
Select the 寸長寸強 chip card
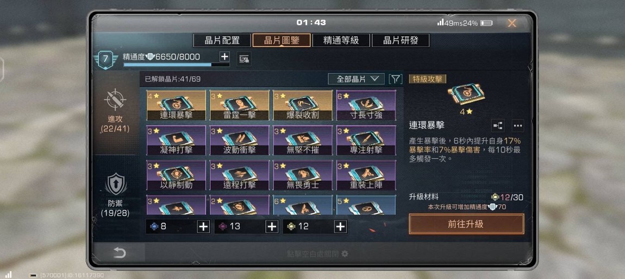coord(366,105)
